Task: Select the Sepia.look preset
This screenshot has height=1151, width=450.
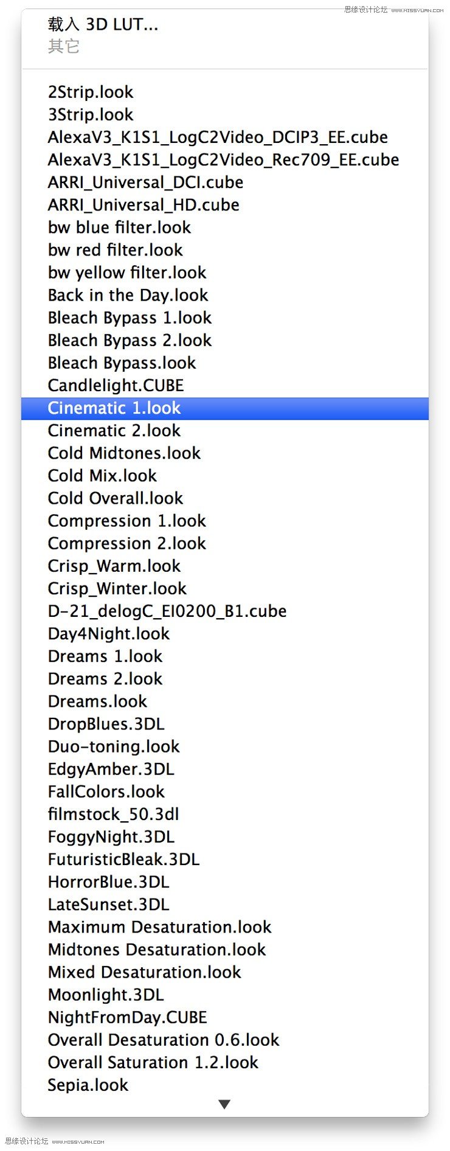Action: pyautogui.click(x=88, y=1085)
